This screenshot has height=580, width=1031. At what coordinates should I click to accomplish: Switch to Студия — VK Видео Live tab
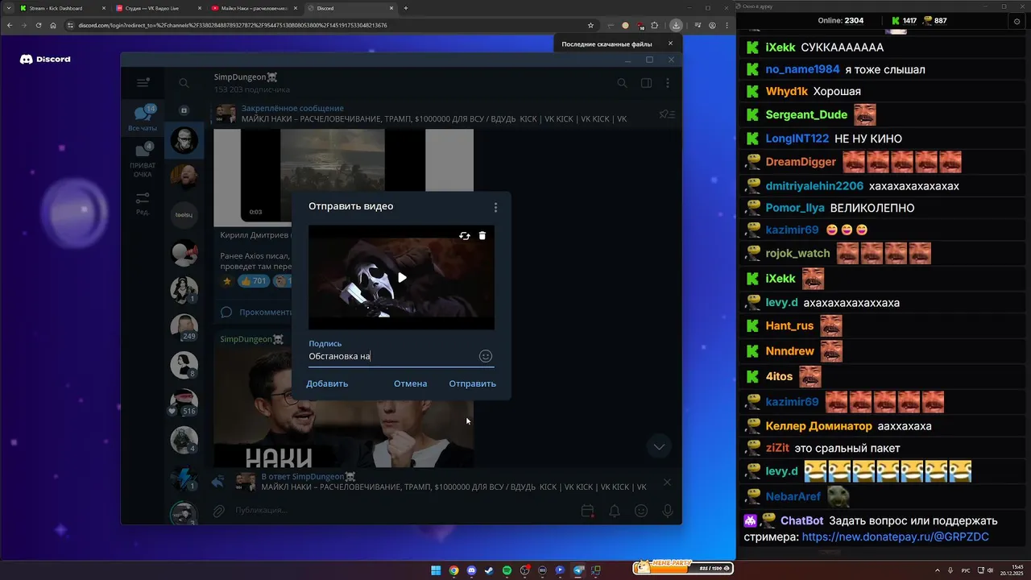coord(157,8)
